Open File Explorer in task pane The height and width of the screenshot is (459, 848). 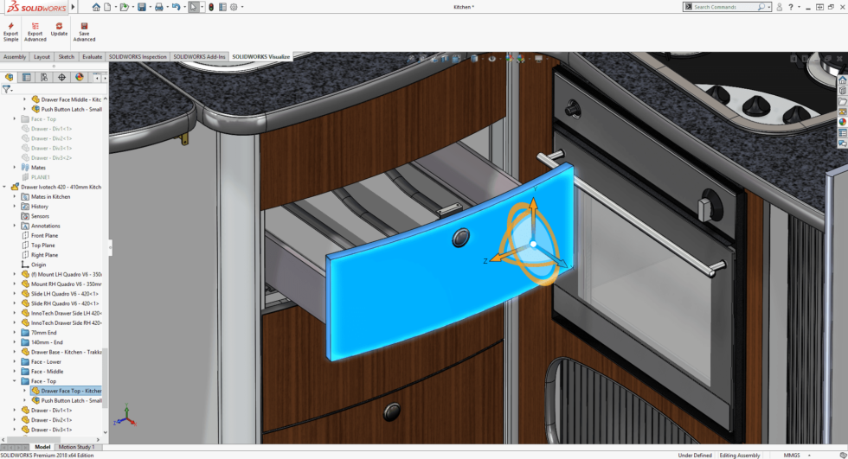843,101
